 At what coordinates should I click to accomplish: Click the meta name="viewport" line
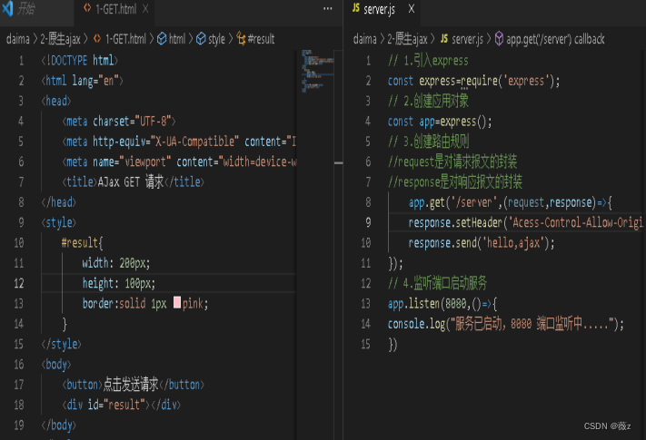[x=179, y=162]
